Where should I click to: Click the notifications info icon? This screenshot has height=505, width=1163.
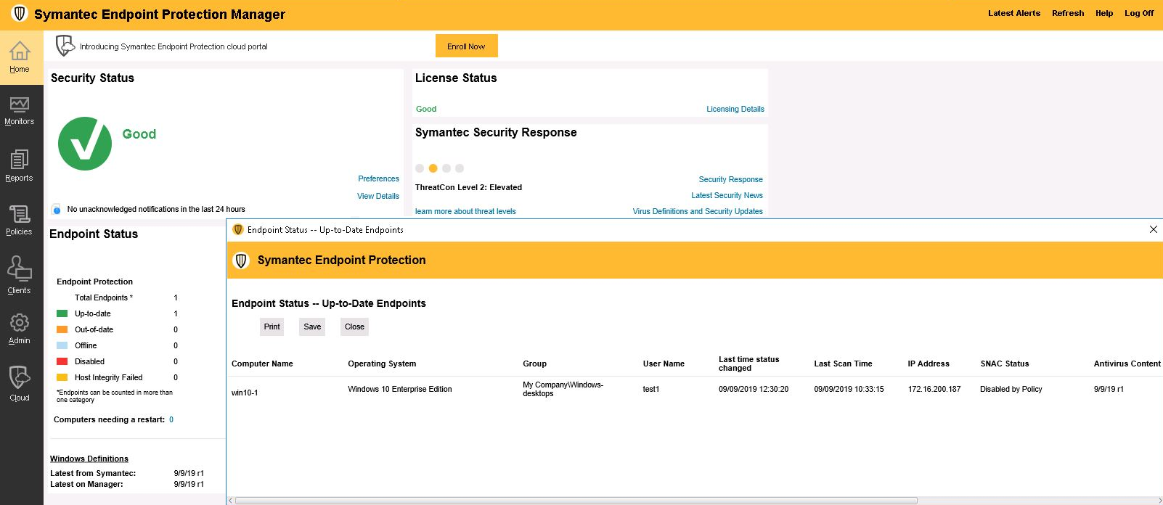(x=57, y=210)
